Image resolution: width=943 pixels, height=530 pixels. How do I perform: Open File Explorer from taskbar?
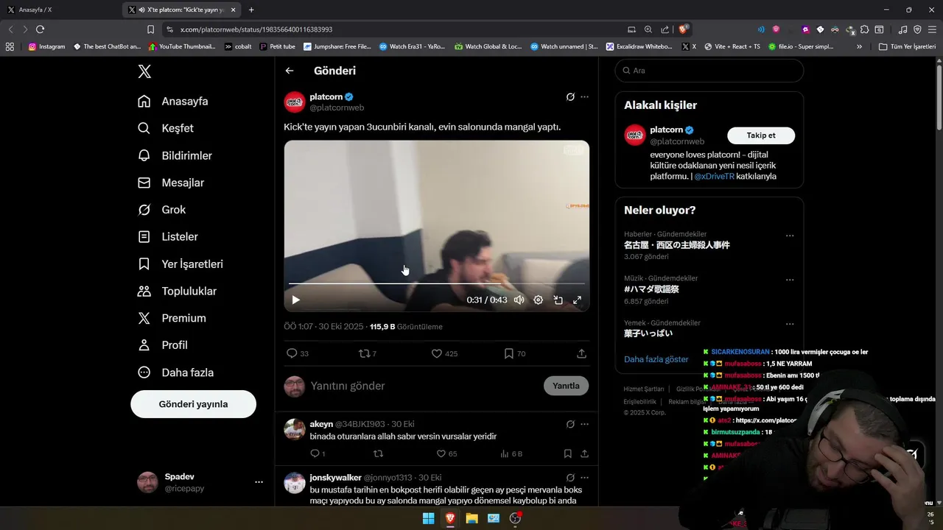[x=471, y=518]
